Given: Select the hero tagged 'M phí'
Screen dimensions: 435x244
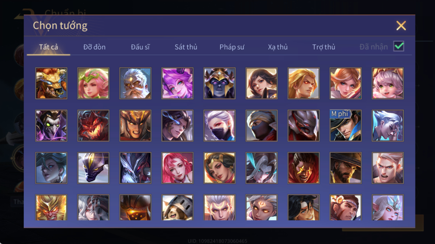Looking at the screenshot, I should (345, 126).
